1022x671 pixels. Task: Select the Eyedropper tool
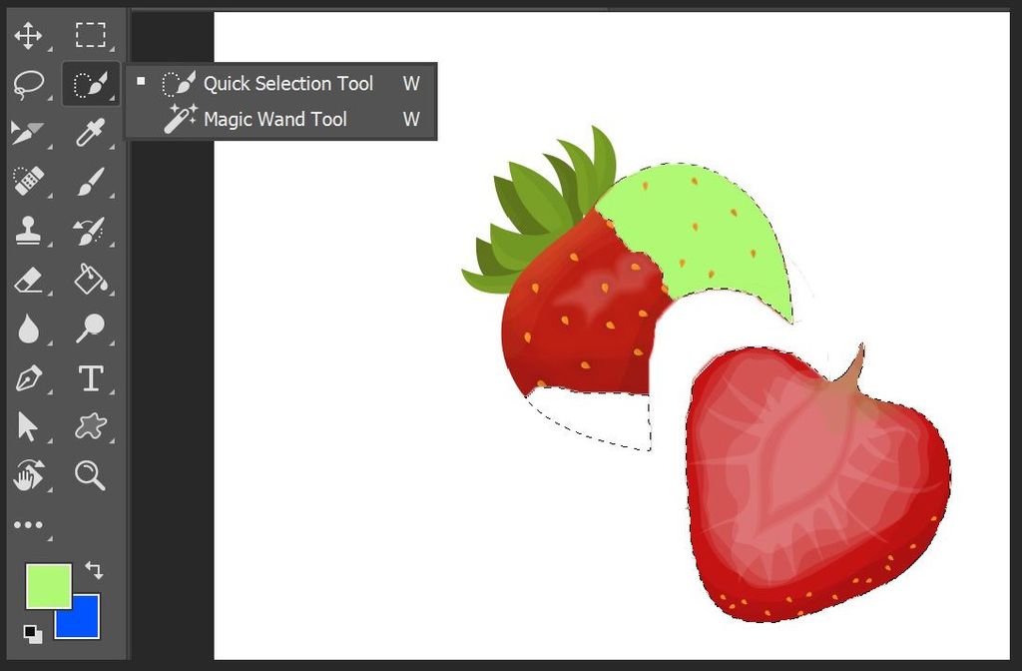point(90,133)
